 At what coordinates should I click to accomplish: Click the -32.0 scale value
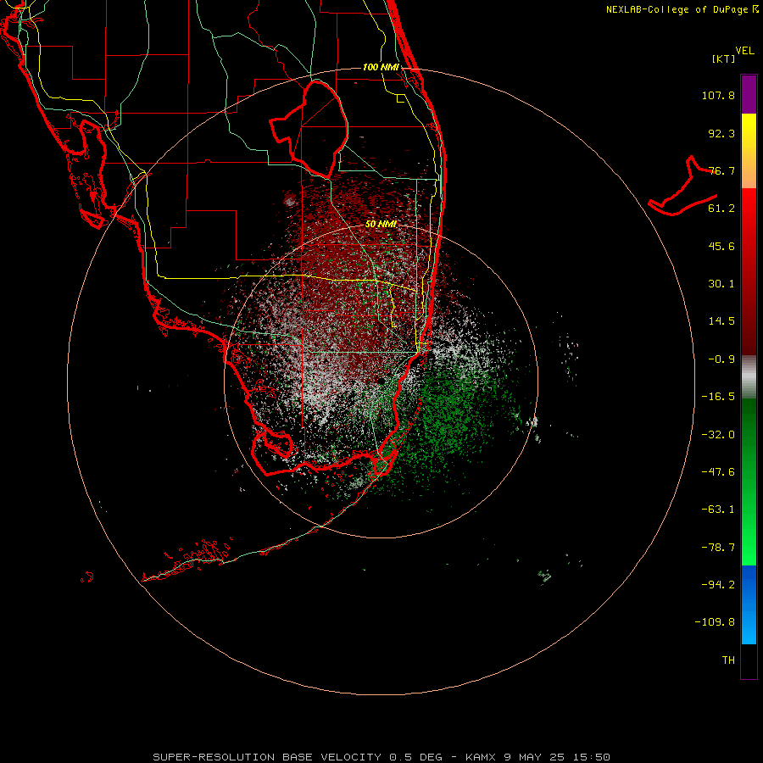point(718,435)
